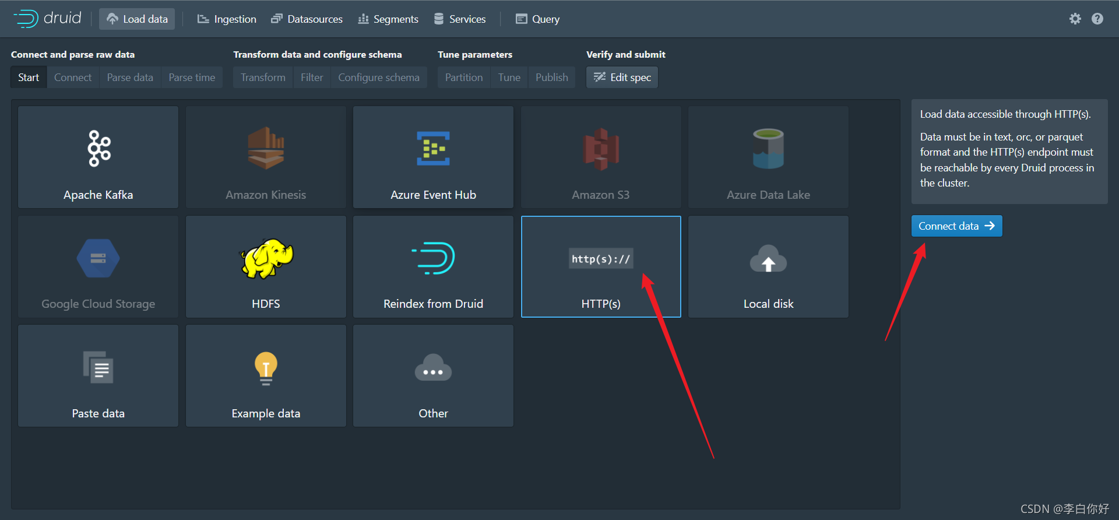
Task: Select the Partition step tab
Action: pos(464,78)
